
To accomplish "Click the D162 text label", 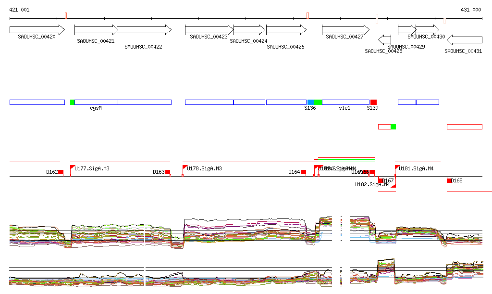I will (x=52, y=172).
